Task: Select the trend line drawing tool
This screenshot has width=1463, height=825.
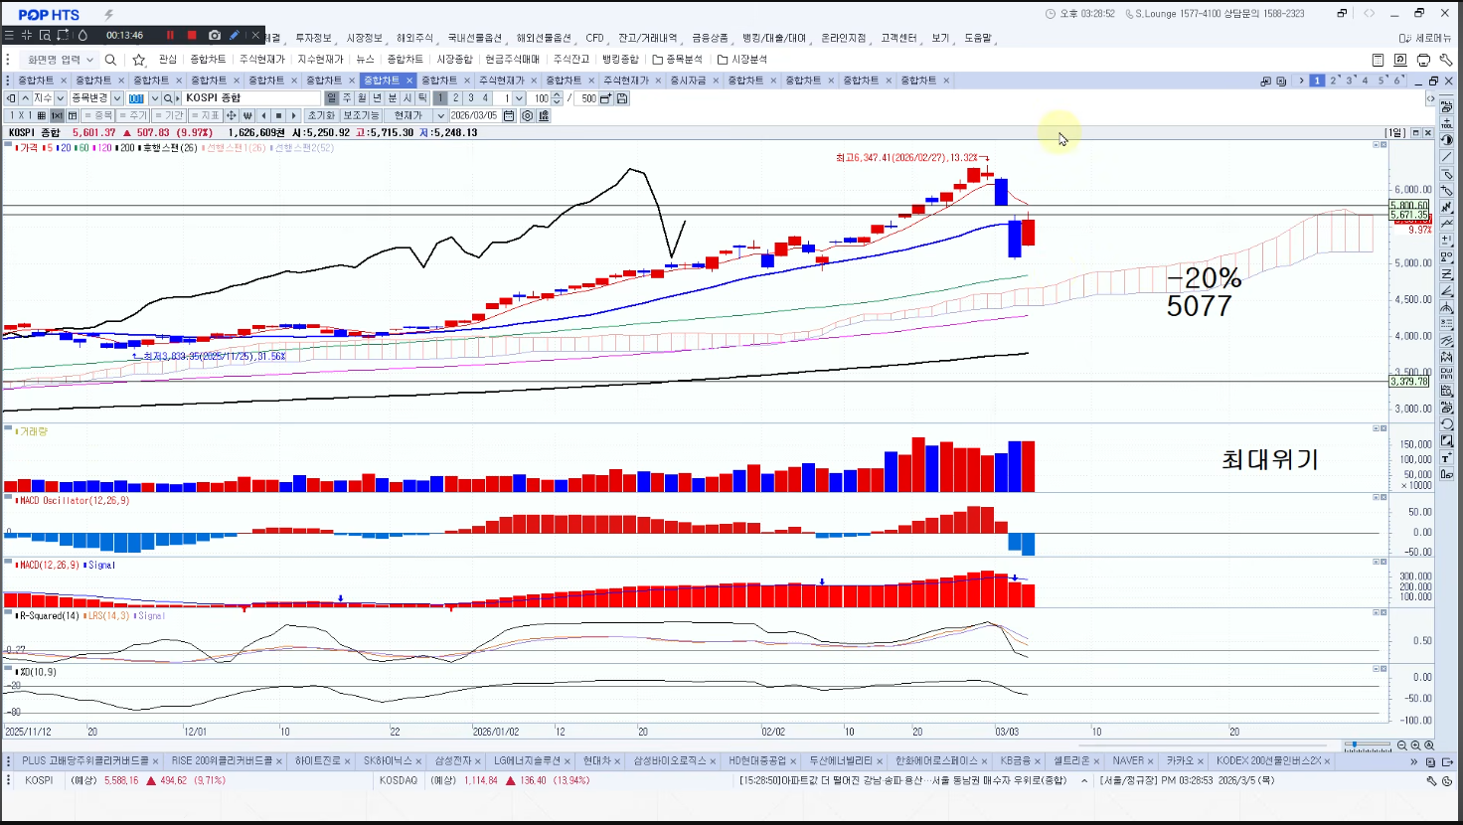Action: click(x=1446, y=157)
